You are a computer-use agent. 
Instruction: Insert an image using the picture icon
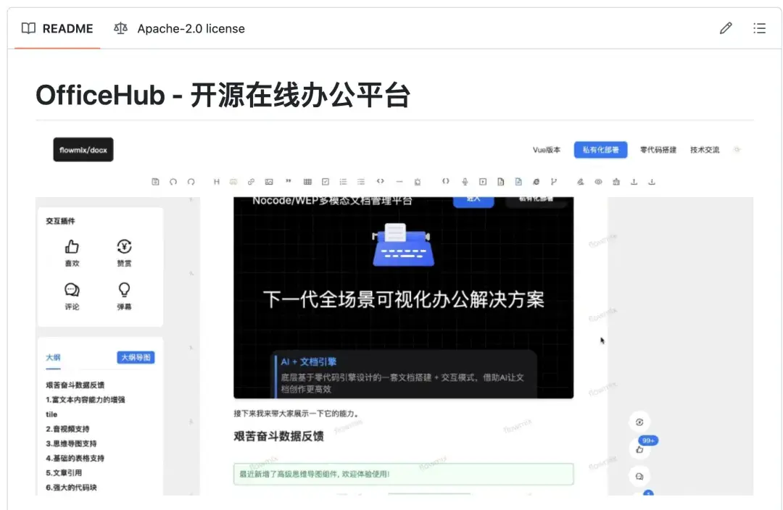tap(270, 181)
